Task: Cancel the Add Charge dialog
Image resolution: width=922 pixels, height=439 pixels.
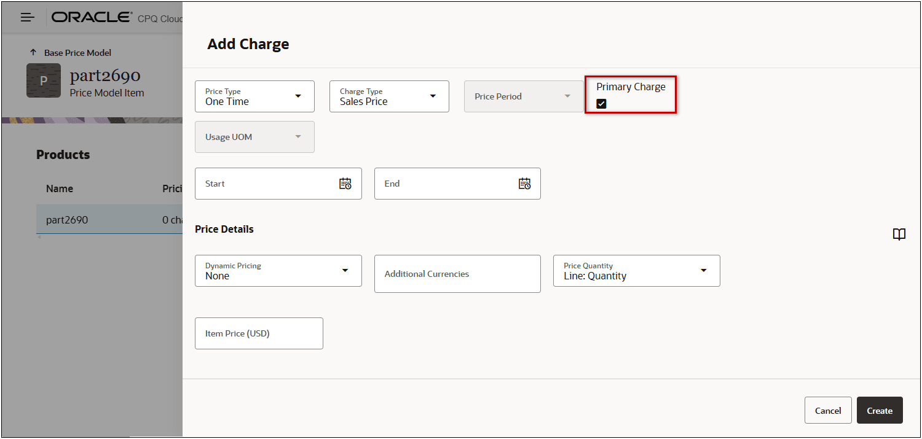Action: (x=827, y=410)
